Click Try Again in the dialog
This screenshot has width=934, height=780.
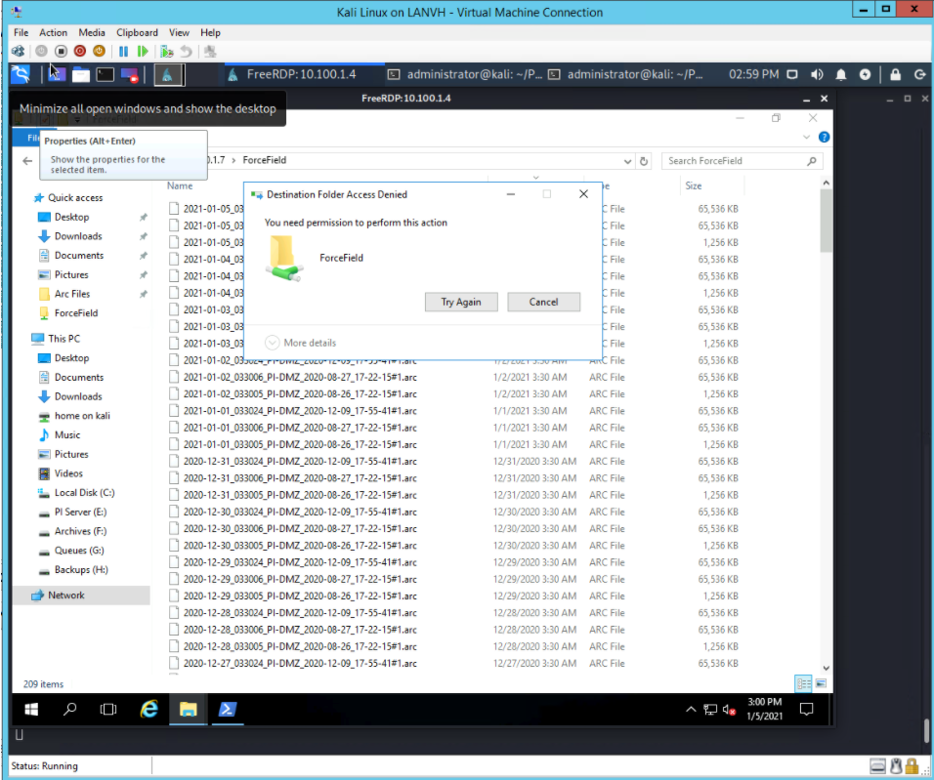[x=461, y=302]
